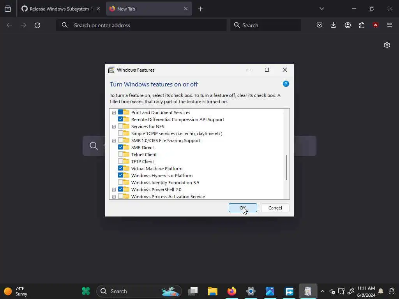Screen dimensions: 399x299
Task: Click the uBlock Origin toolbar icon
Action: [376, 25]
